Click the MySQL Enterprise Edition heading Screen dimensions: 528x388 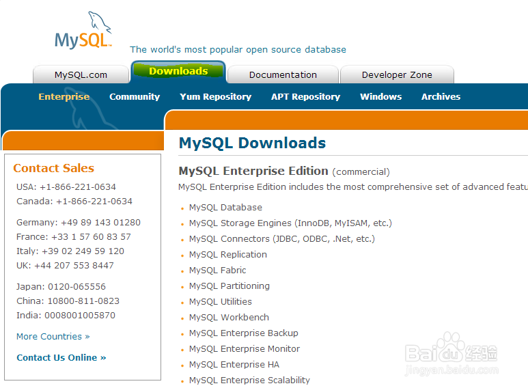pyautogui.click(x=253, y=171)
